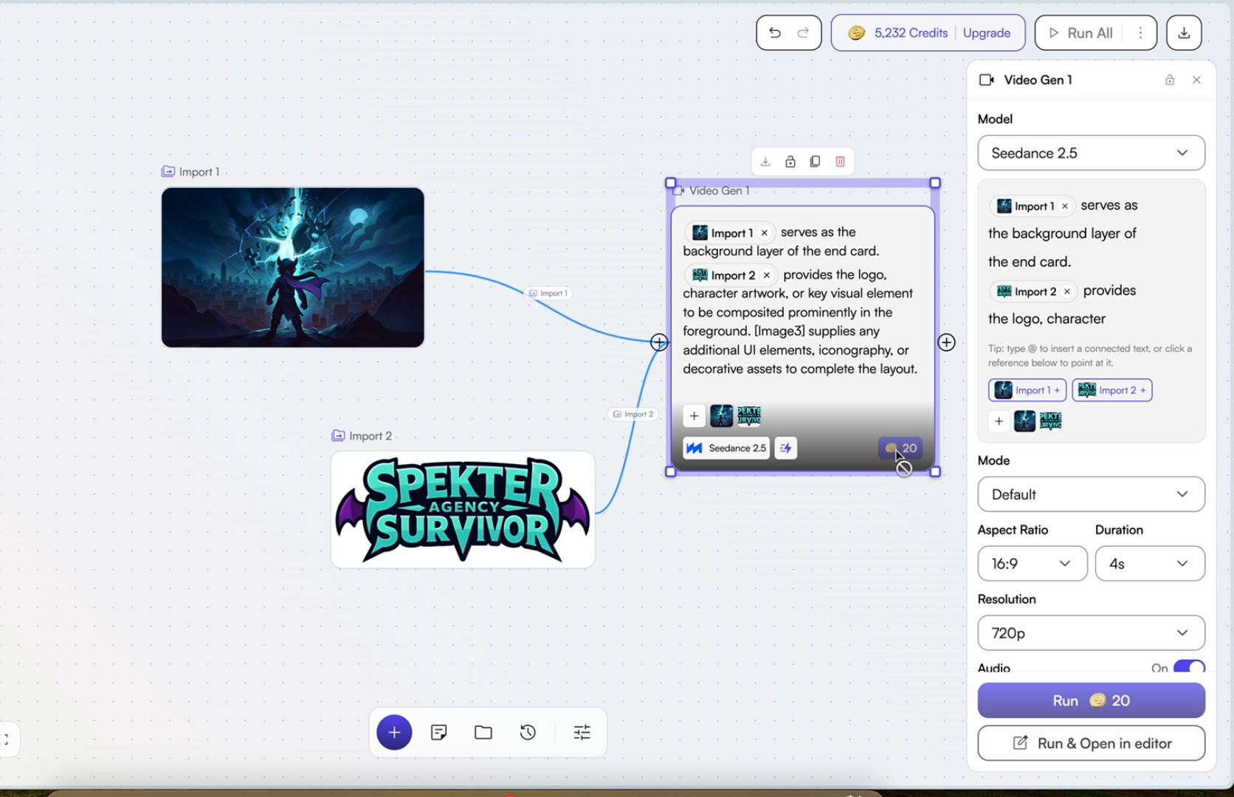Download output from the node's floating toolbar
Screen dimensions: 1234x797
tap(765, 162)
